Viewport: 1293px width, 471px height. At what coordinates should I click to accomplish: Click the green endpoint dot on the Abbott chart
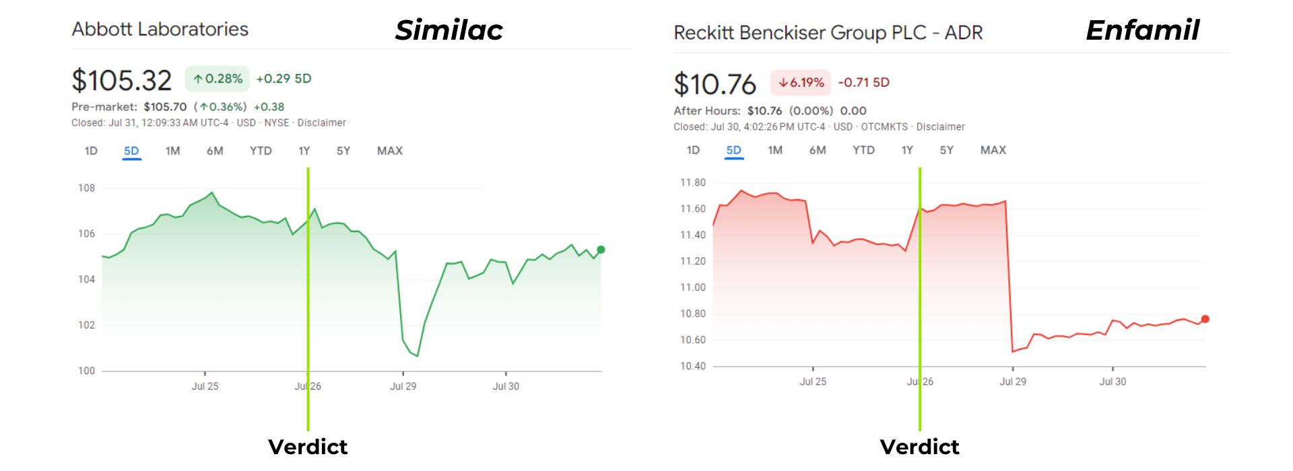(x=601, y=250)
